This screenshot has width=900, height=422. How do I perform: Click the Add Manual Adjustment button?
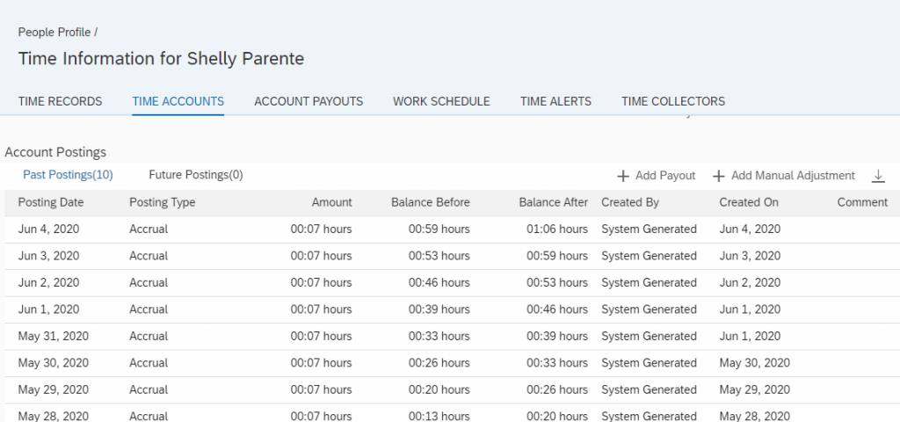(784, 176)
